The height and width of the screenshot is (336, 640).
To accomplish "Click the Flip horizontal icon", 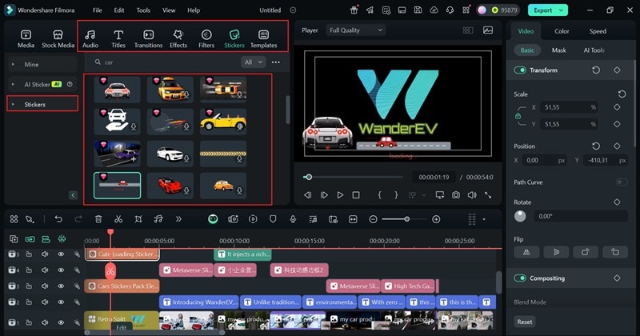I will point(526,252).
